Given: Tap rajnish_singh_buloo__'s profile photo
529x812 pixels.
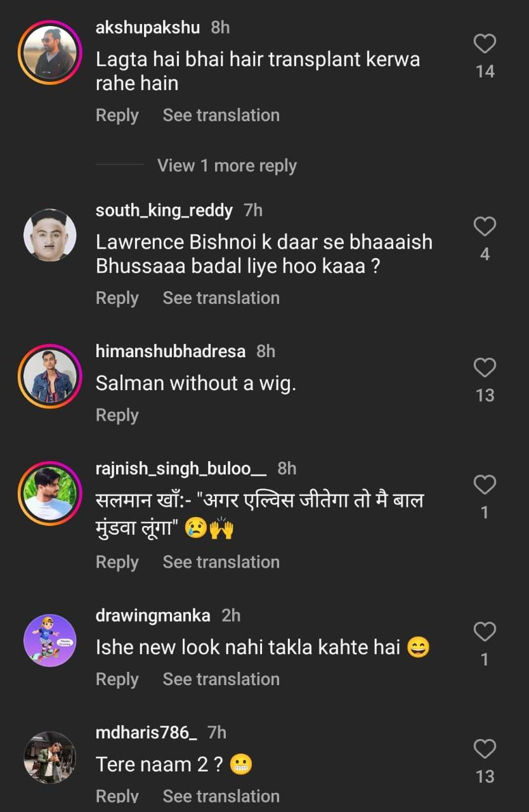Looking at the screenshot, I should [50, 493].
